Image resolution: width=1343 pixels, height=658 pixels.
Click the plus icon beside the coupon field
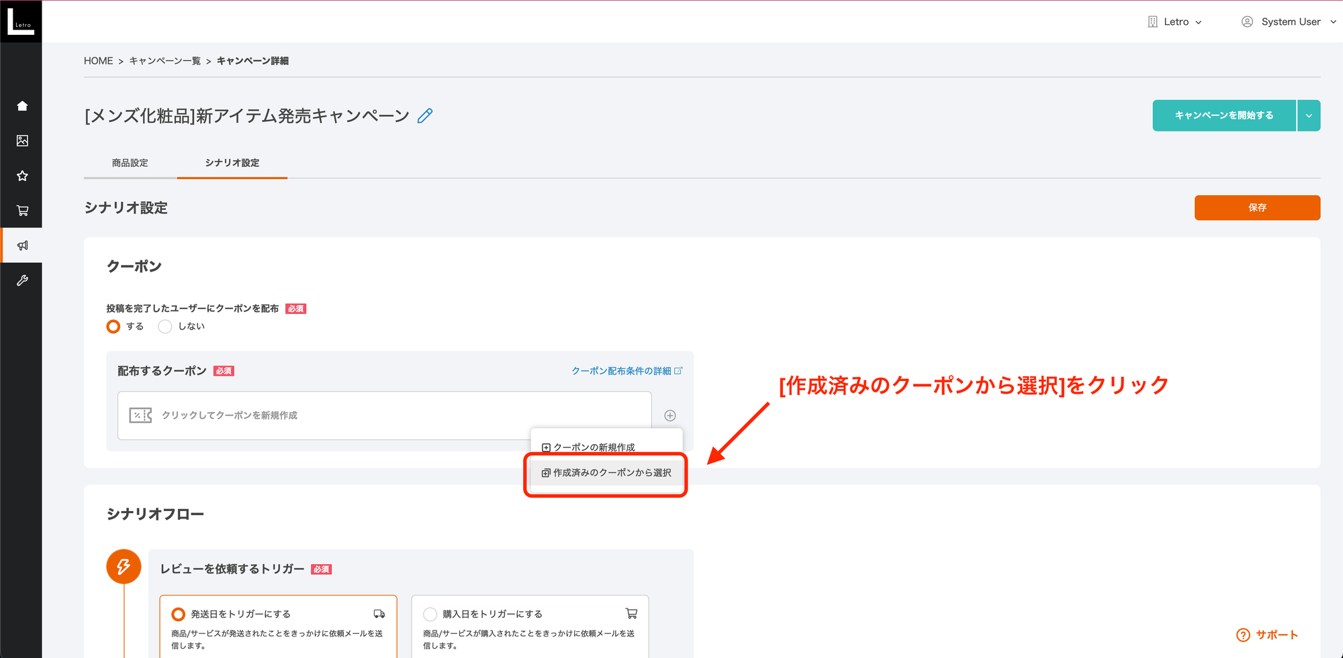pyautogui.click(x=669, y=415)
